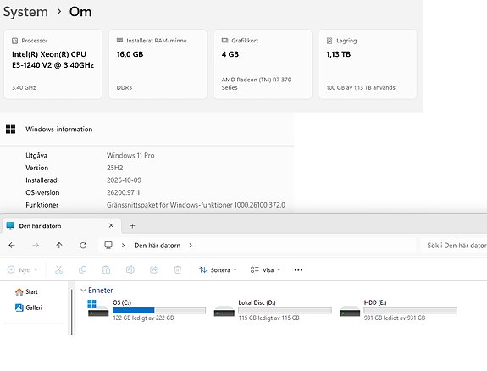Click the Paste clipboard icon
The width and height of the screenshot is (487, 371).
click(106, 269)
